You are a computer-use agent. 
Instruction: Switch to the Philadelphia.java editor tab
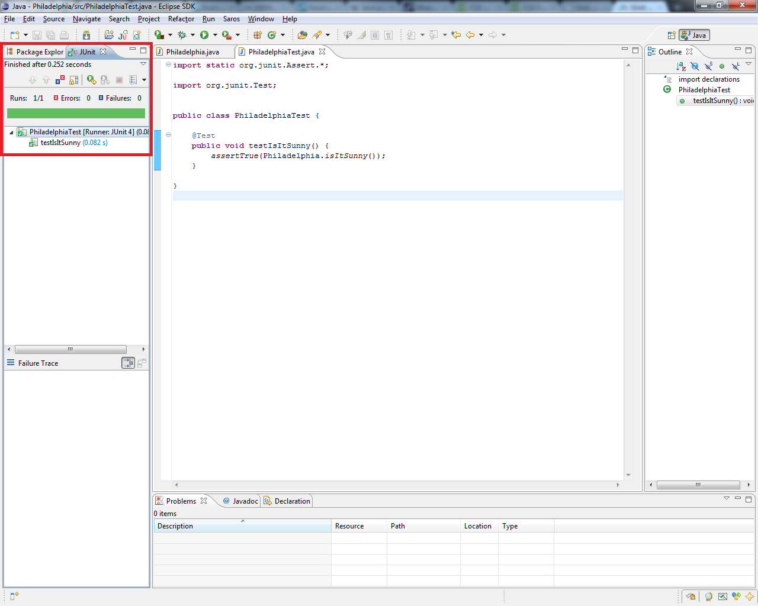click(x=192, y=52)
